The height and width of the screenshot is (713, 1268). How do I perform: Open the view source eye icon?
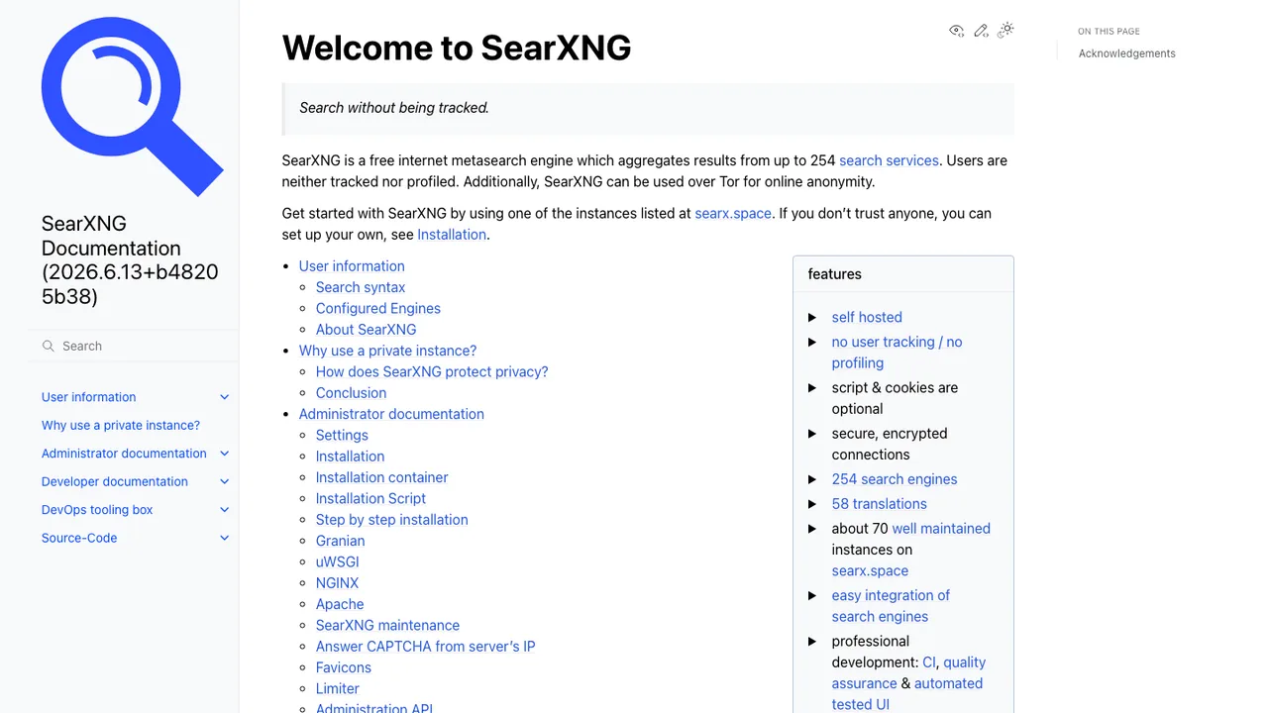coord(956,31)
